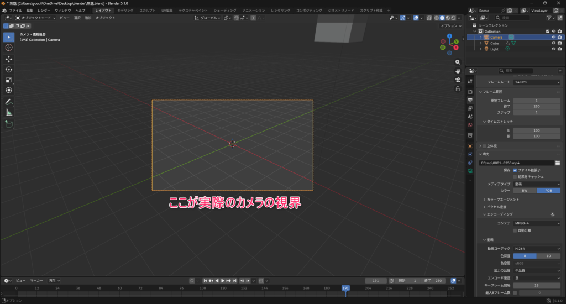
Task: Open the レンダー menu
Action: [44, 11]
